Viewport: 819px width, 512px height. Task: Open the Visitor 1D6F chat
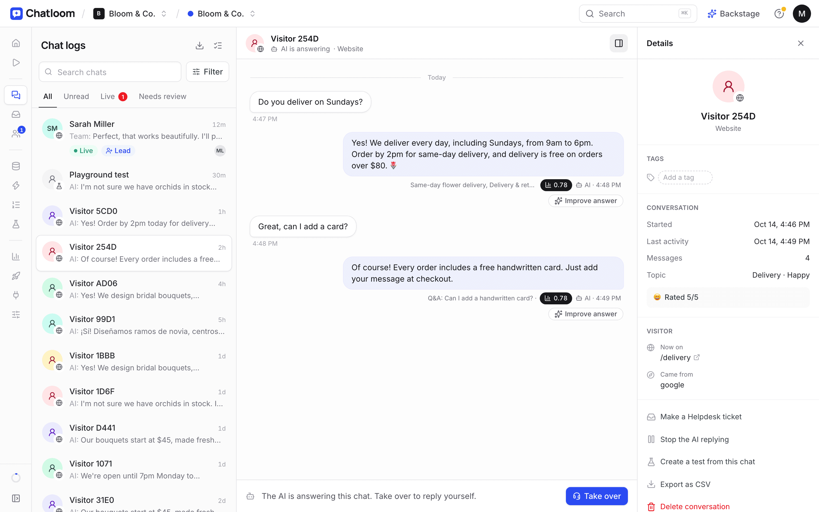tap(134, 397)
